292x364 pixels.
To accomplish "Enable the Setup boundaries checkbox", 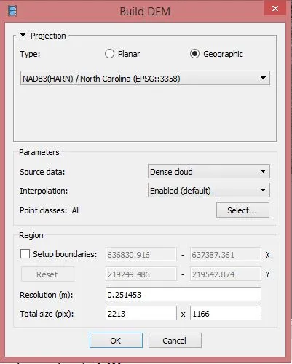I will click(25, 254).
